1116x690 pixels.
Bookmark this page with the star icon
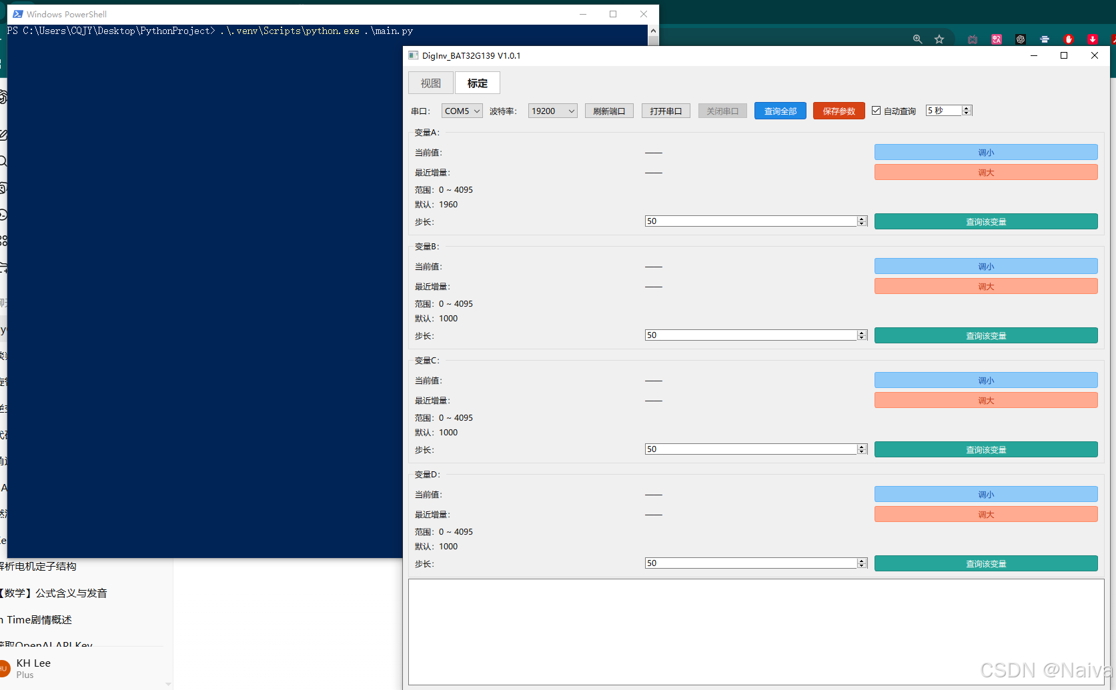(x=939, y=39)
